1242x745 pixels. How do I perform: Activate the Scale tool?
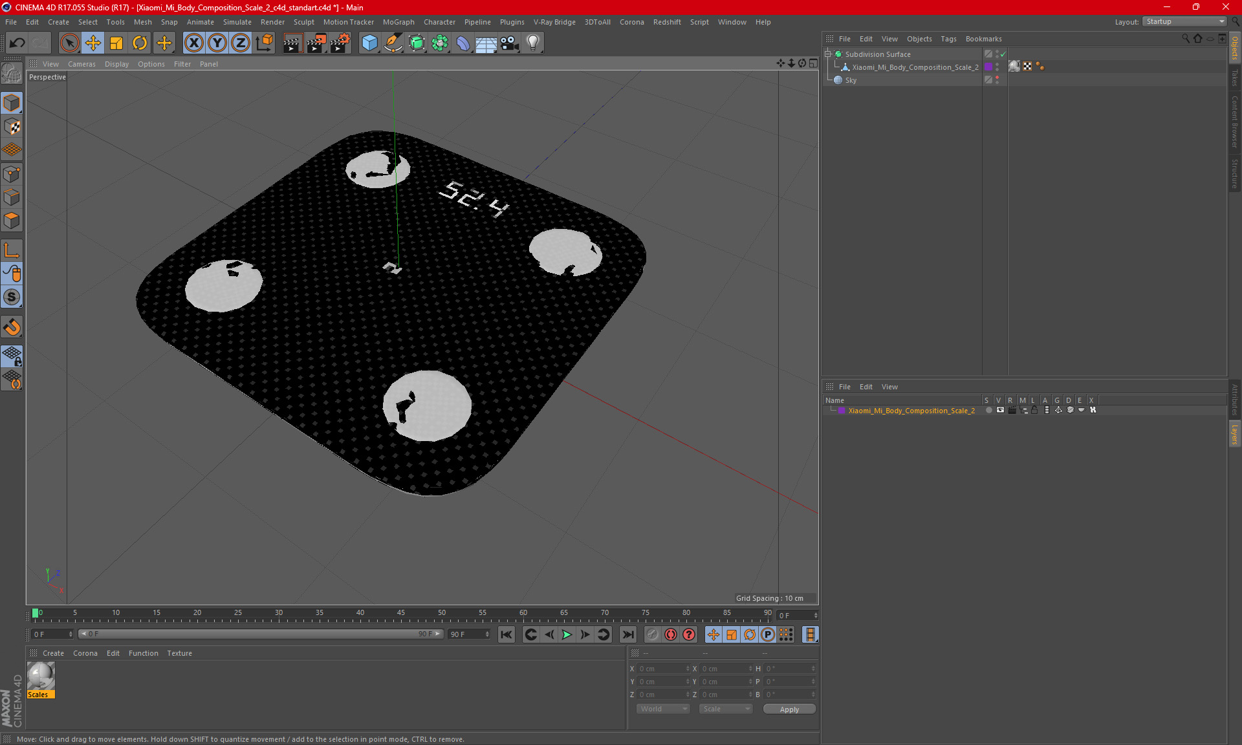point(116,43)
